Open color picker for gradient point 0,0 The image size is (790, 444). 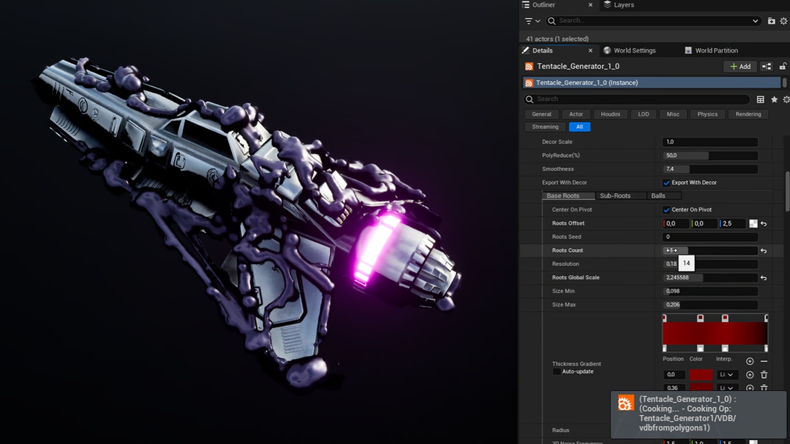coord(701,375)
